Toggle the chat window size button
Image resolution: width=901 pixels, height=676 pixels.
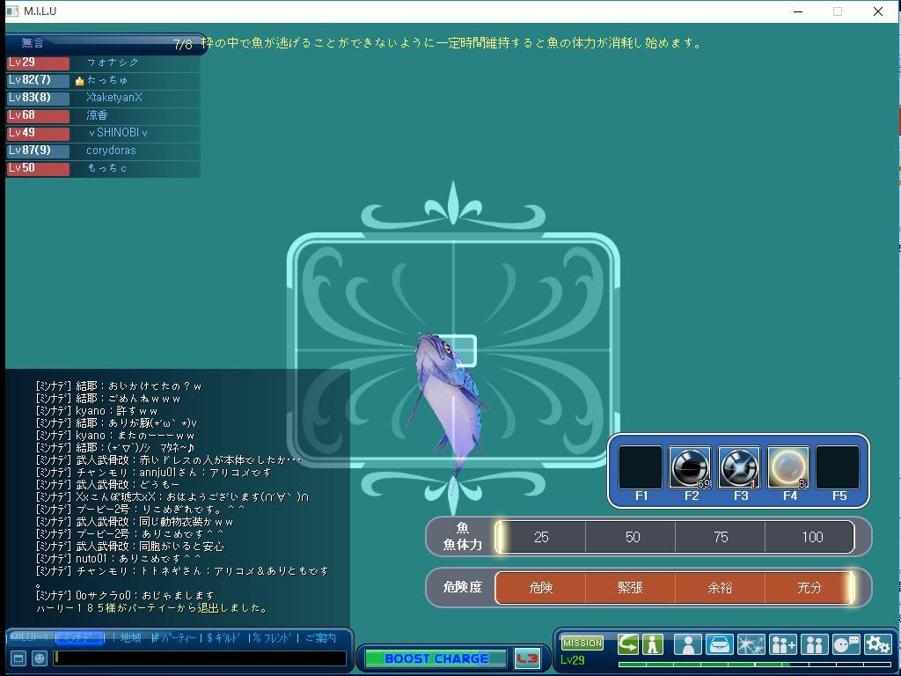click(18, 658)
